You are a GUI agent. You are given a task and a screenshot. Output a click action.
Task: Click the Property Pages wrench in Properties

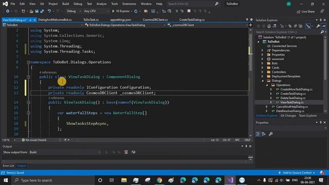[x=271, y=134]
